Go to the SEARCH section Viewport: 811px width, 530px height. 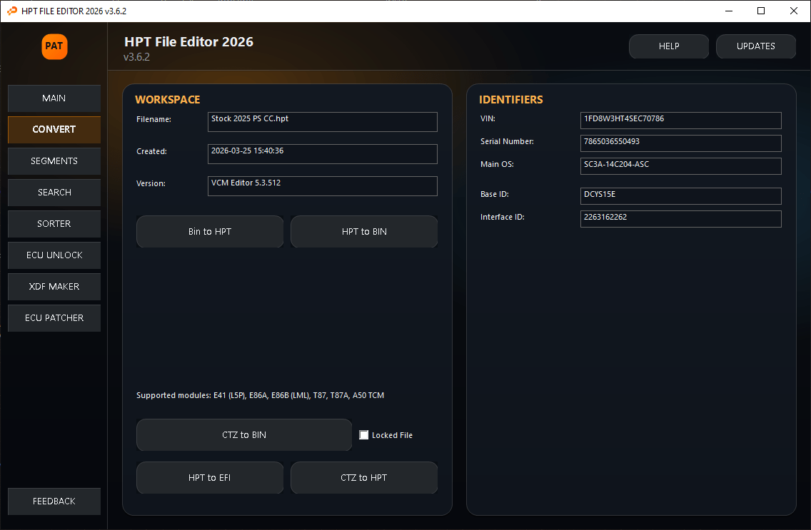click(54, 192)
